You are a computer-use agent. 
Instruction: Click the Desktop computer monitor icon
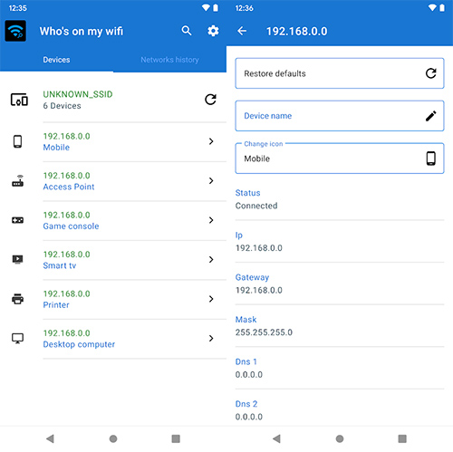click(17, 338)
